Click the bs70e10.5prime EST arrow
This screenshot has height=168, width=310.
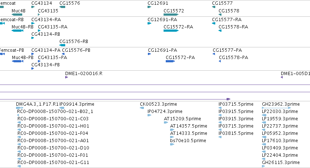(x=172, y=144)
